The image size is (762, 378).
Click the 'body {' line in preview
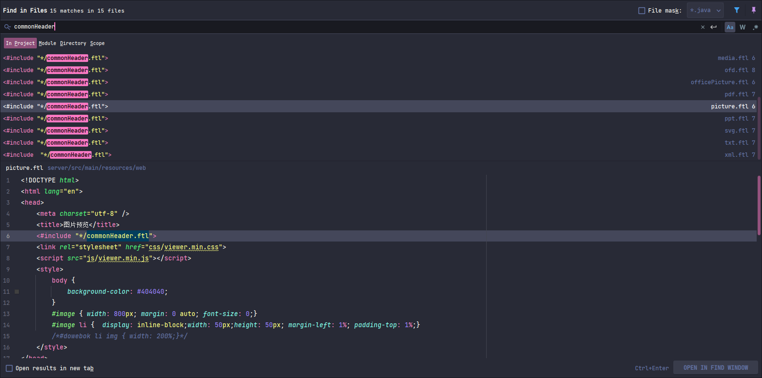click(63, 281)
